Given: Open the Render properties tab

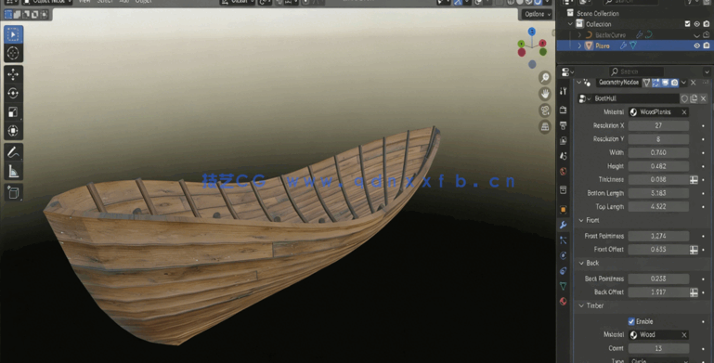Looking at the screenshot, I should click(564, 110).
